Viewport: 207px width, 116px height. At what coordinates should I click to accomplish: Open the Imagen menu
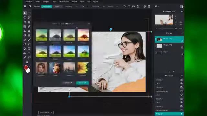tap(46, 2)
